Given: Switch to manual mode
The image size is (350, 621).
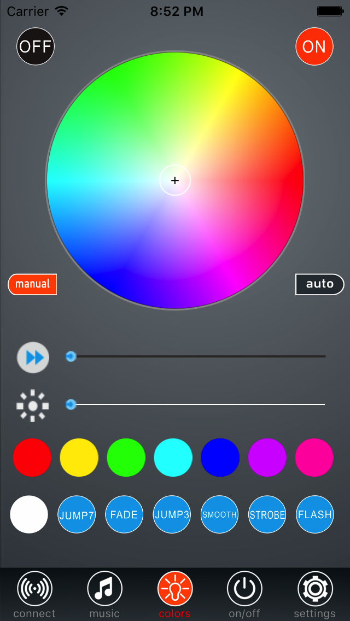Looking at the screenshot, I should 32,284.
